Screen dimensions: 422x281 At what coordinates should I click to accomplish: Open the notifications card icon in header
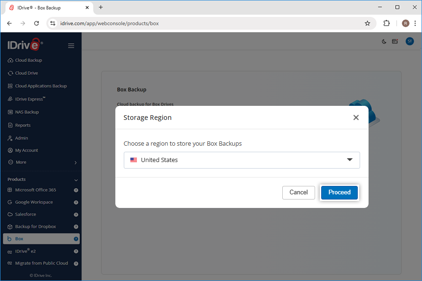[395, 41]
